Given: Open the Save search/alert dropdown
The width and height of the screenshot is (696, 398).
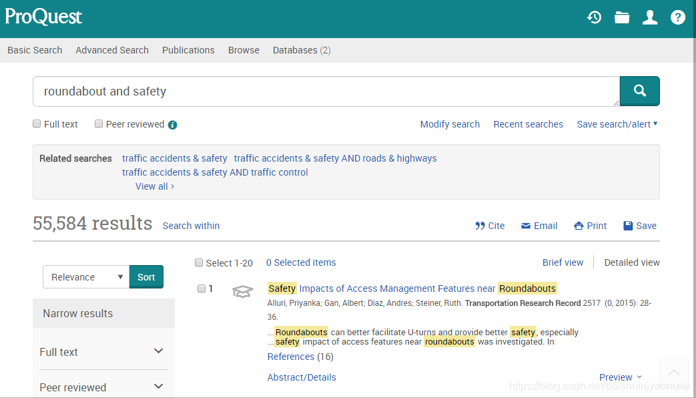Looking at the screenshot, I should point(617,124).
